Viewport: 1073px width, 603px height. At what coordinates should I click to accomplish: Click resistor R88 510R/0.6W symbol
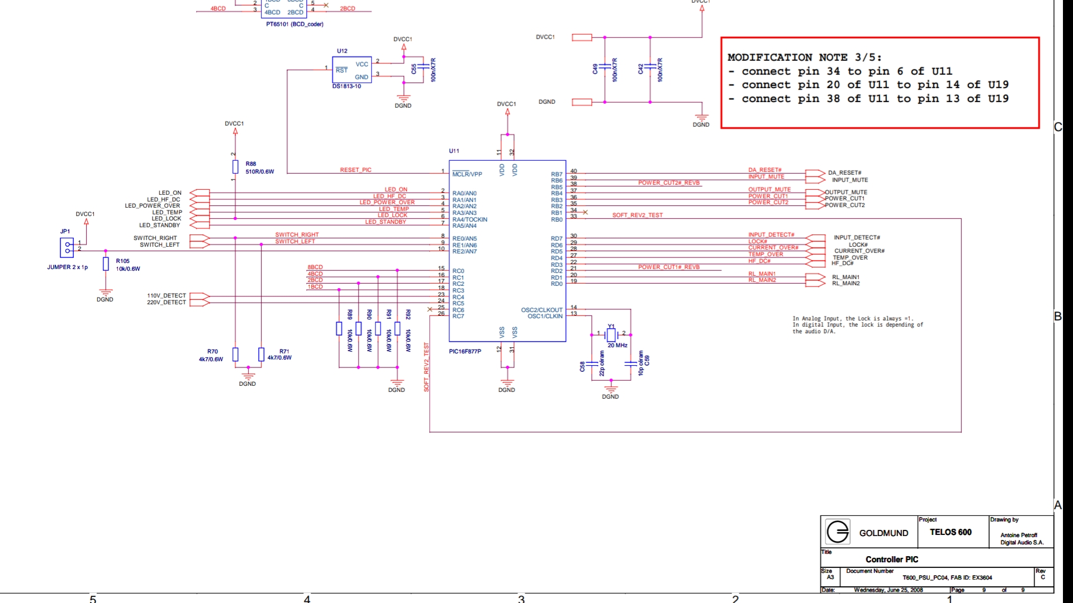point(235,166)
